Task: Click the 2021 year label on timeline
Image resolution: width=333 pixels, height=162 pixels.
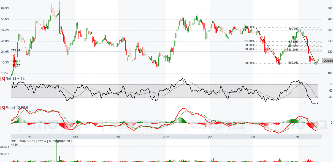Action: click(166, 137)
